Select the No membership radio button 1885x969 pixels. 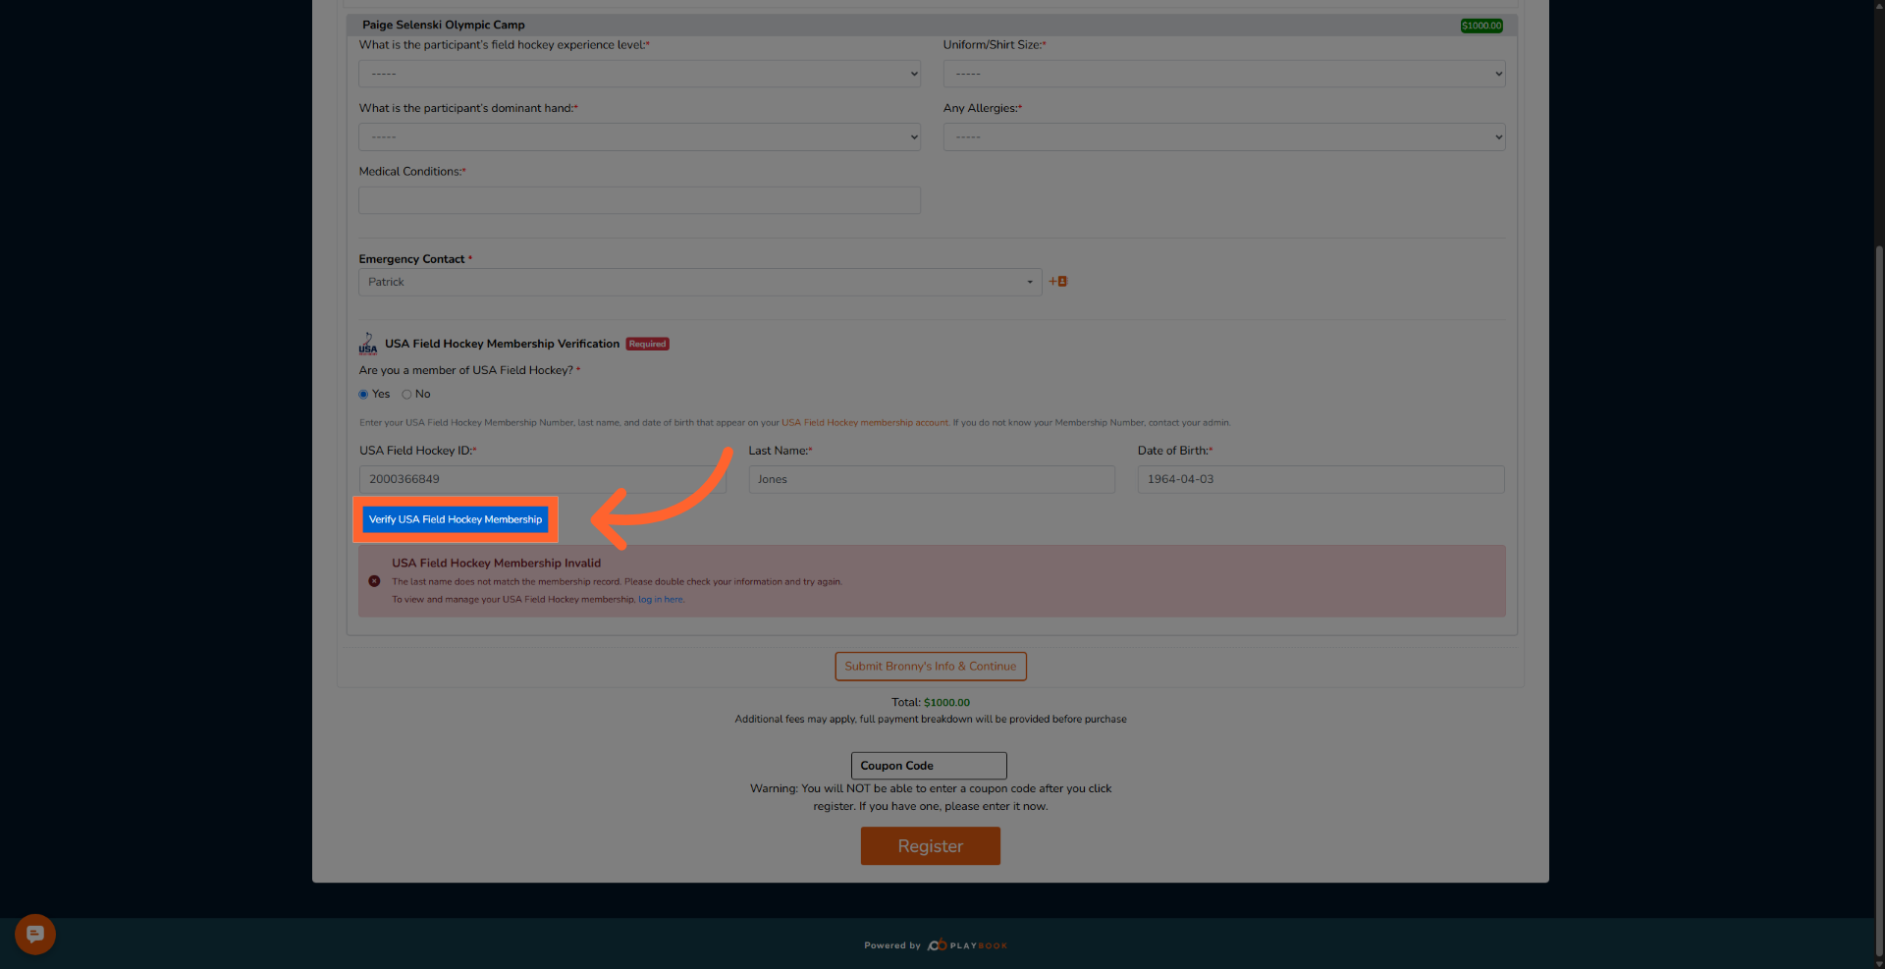tap(406, 395)
